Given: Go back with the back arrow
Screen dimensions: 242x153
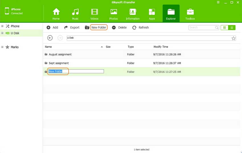Looking at the screenshot, I should click(50, 38).
